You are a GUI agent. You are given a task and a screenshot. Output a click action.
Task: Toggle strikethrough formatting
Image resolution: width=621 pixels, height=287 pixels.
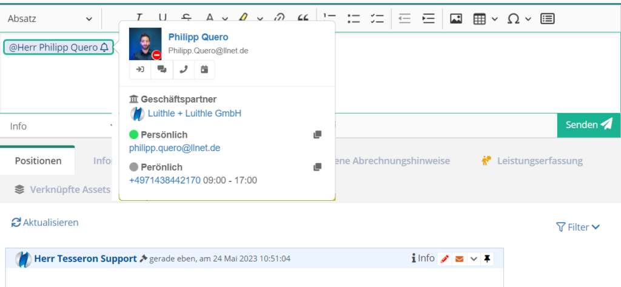(186, 19)
